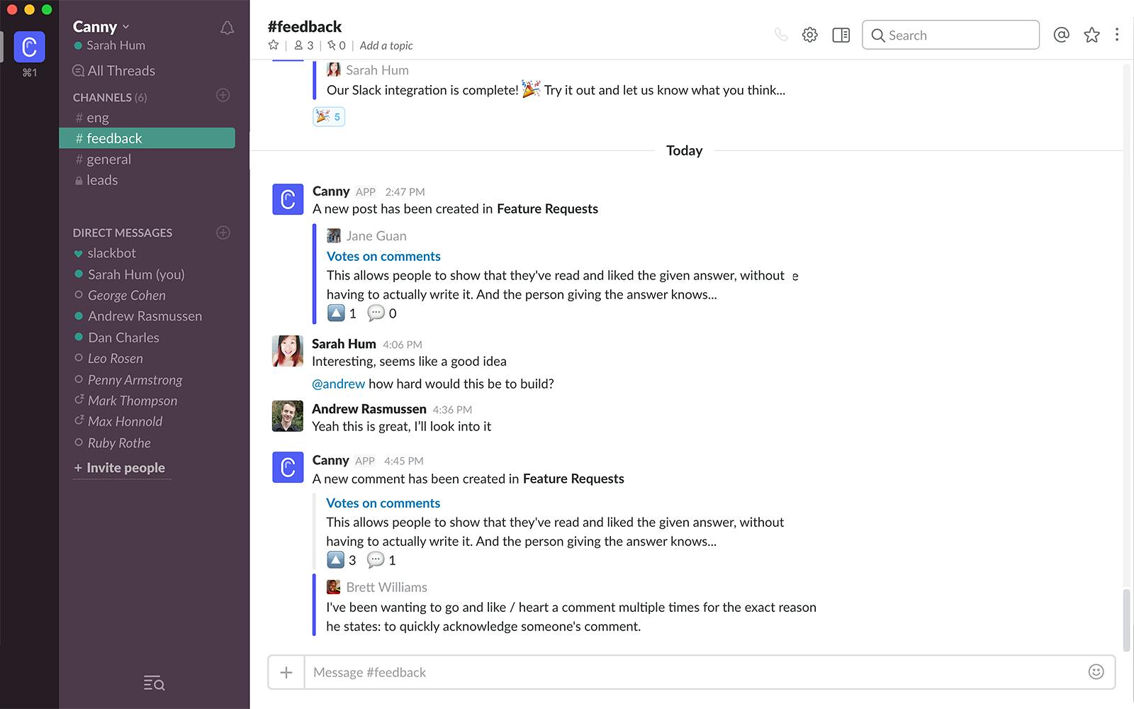Image resolution: width=1134 pixels, height=709 pixels.
Task: Open first Votes on comments link
Action: click(383, 256)
